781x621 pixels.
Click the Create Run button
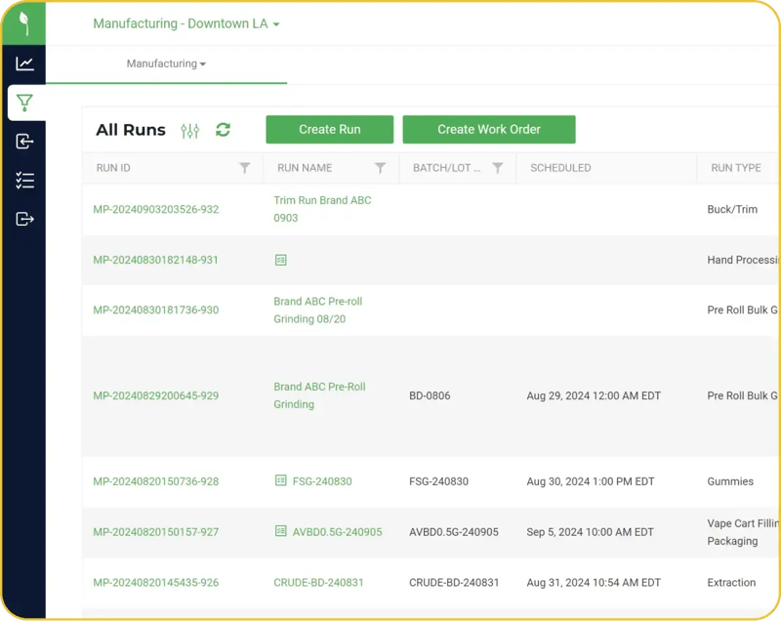point(330,130)
